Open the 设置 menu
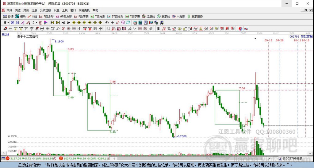The image size is (314, 168). point(56,10)
